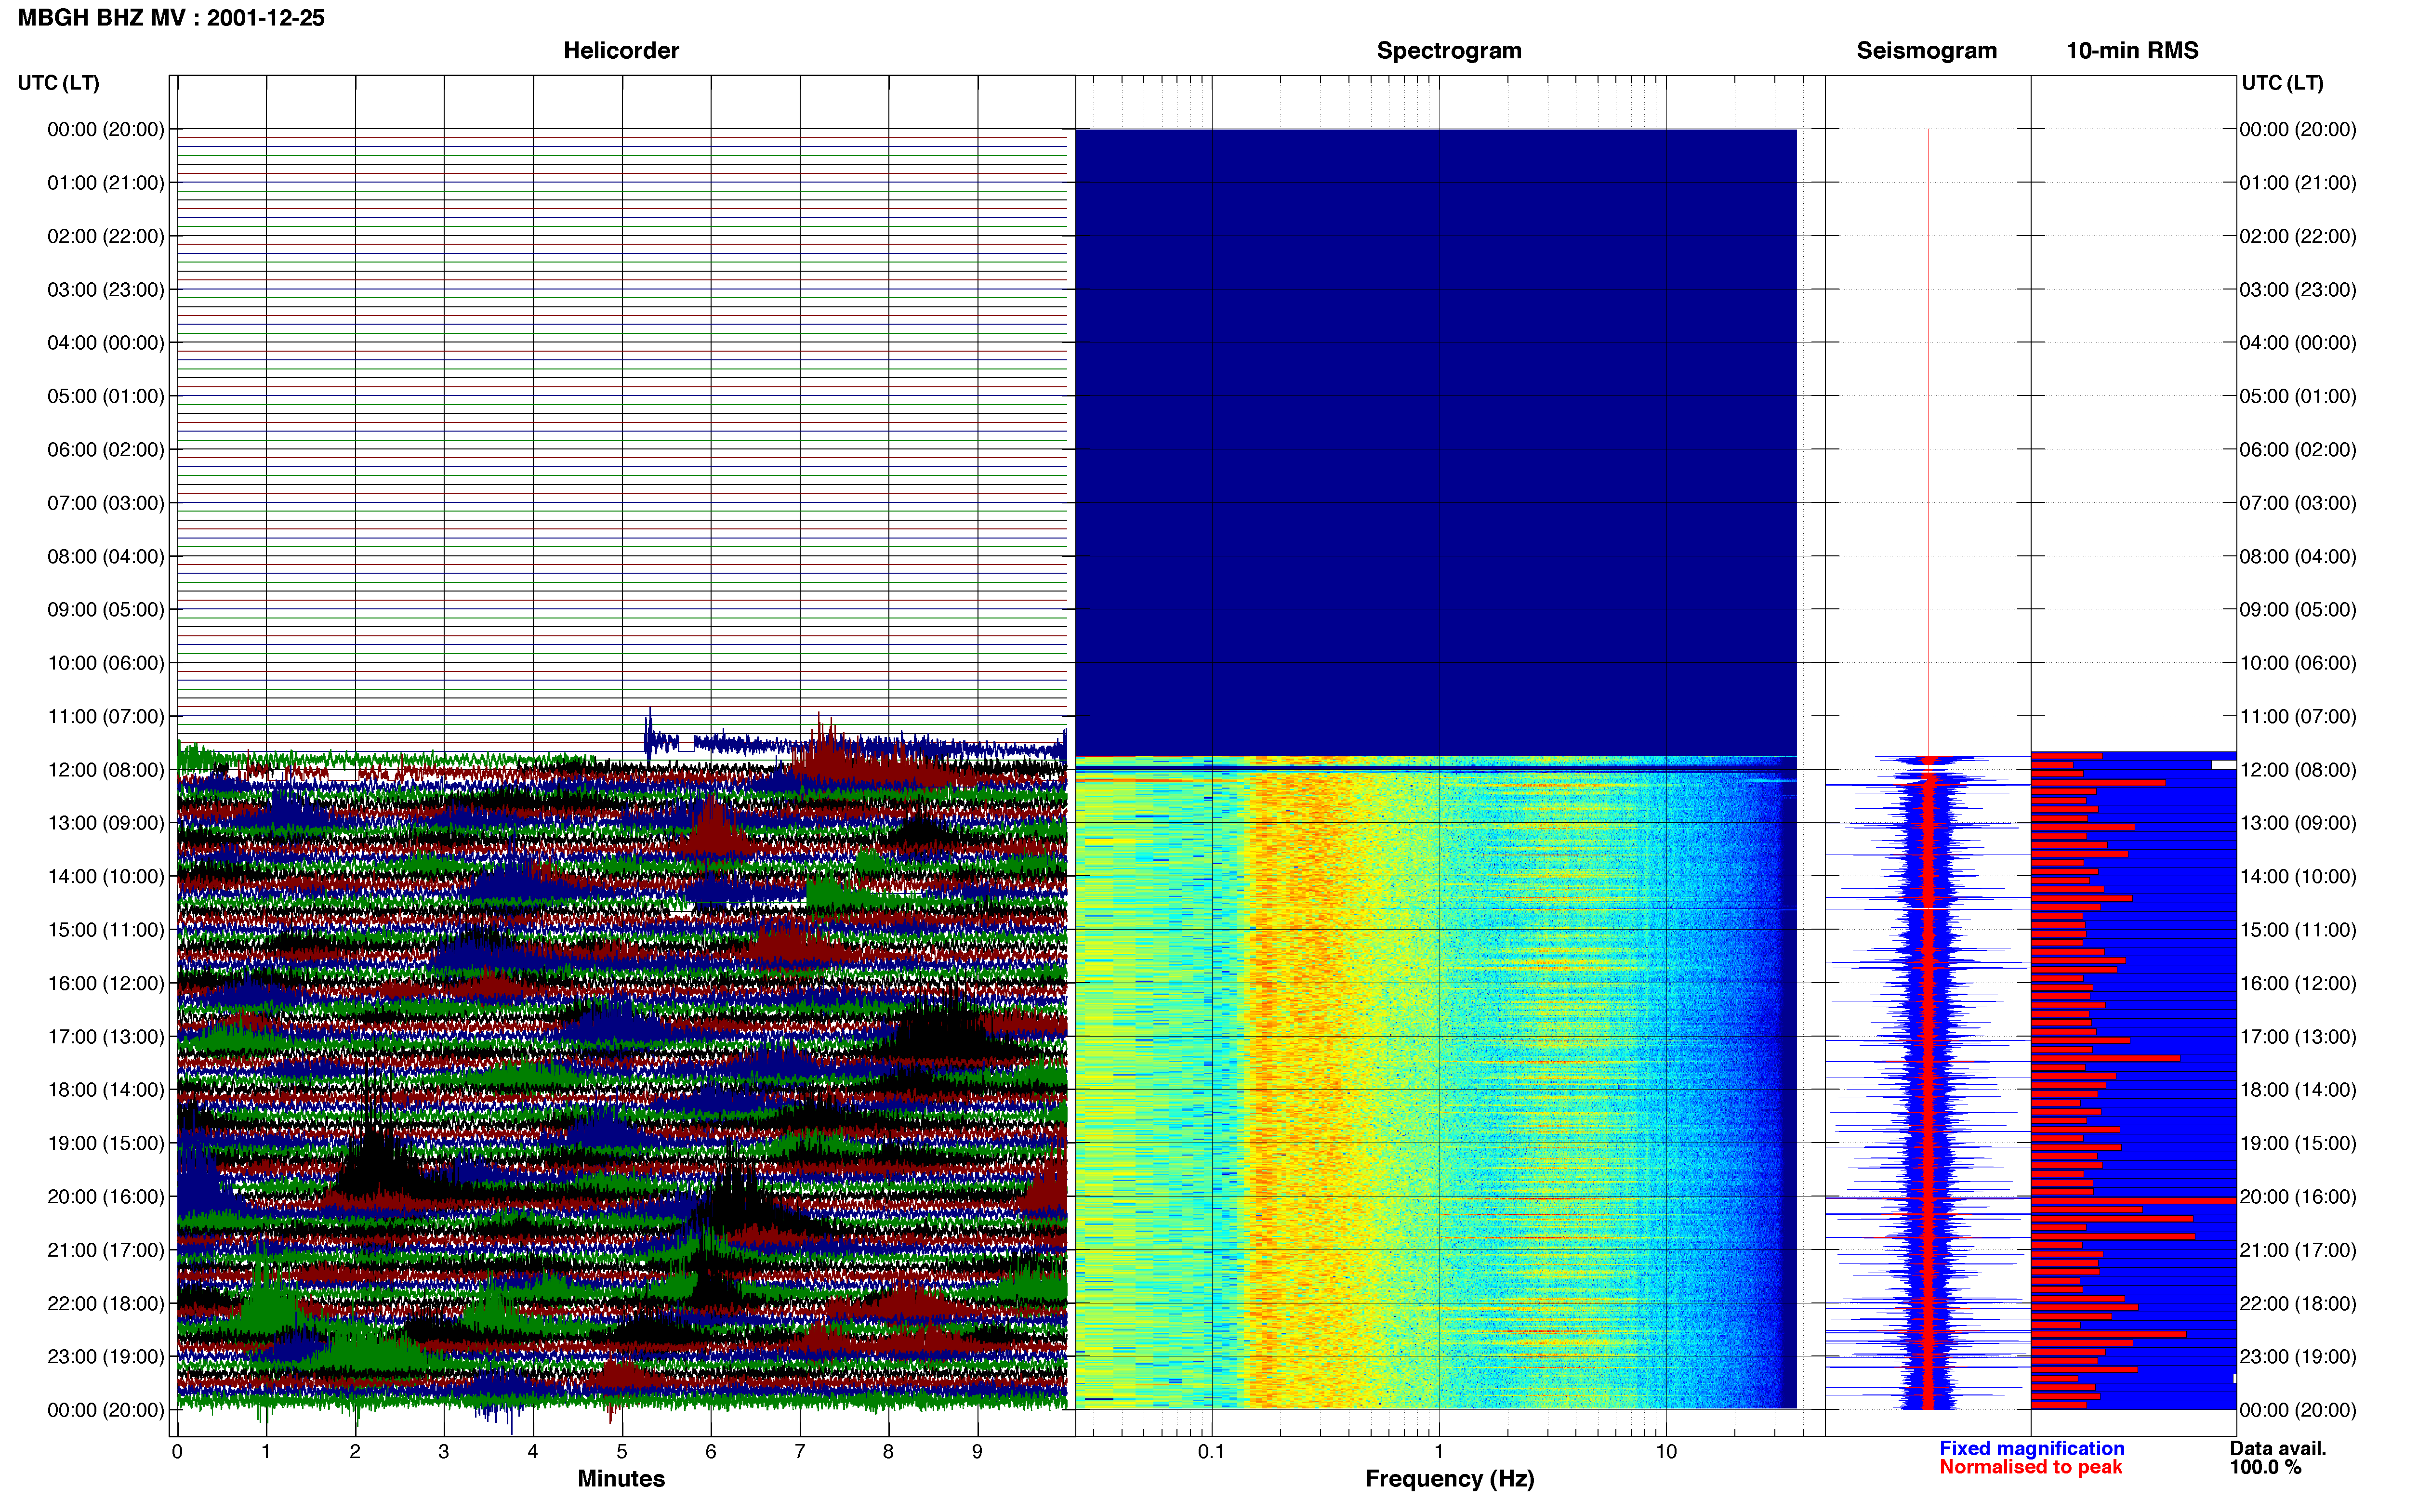Click helicorder minute tick '7'
This screenshot has width=2418, height=1512.
(800, 1452)
